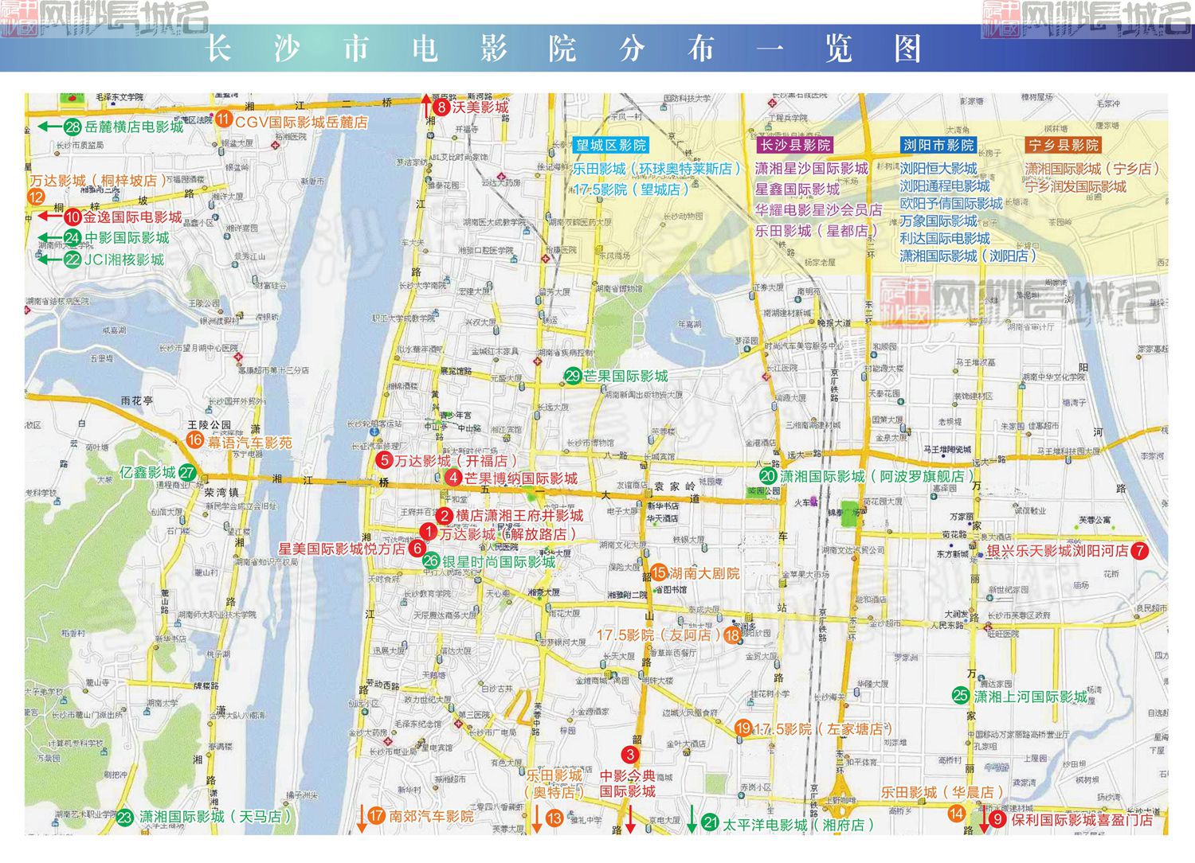Select 潇湘国际影城（宁乡店）entry
Screen dimensions: 1195x863
pos(1092,169)
